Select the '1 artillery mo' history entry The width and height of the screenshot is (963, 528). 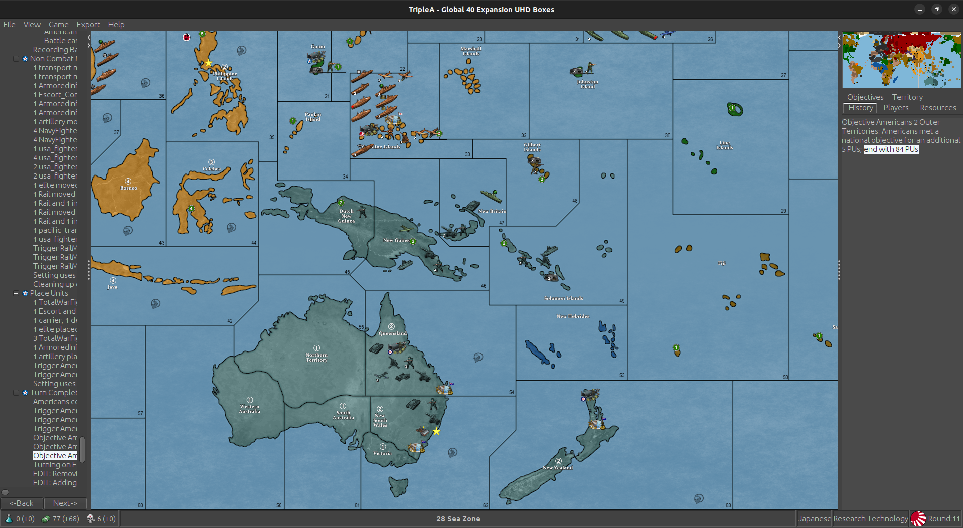click(55, 122)
